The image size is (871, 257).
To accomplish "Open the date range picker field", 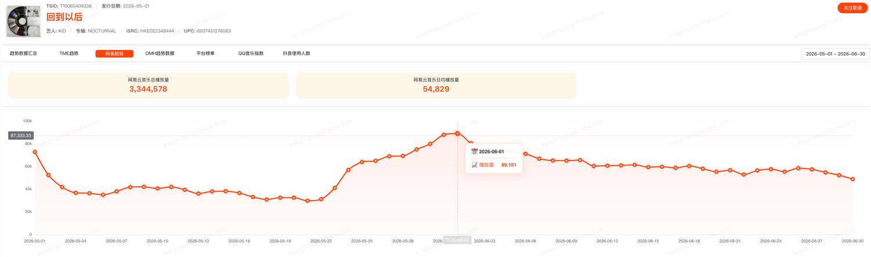I will (836, 54).
